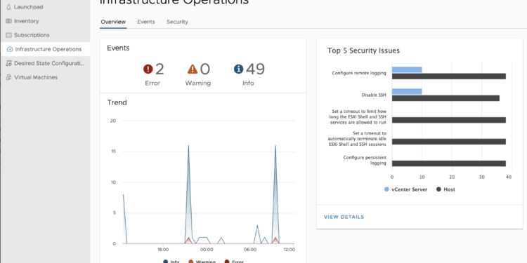Click Configure remote logging Host bar
527x263 pixels.
[x=449, y=76]
